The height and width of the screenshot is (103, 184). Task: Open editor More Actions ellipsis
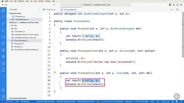coord(181,9)
